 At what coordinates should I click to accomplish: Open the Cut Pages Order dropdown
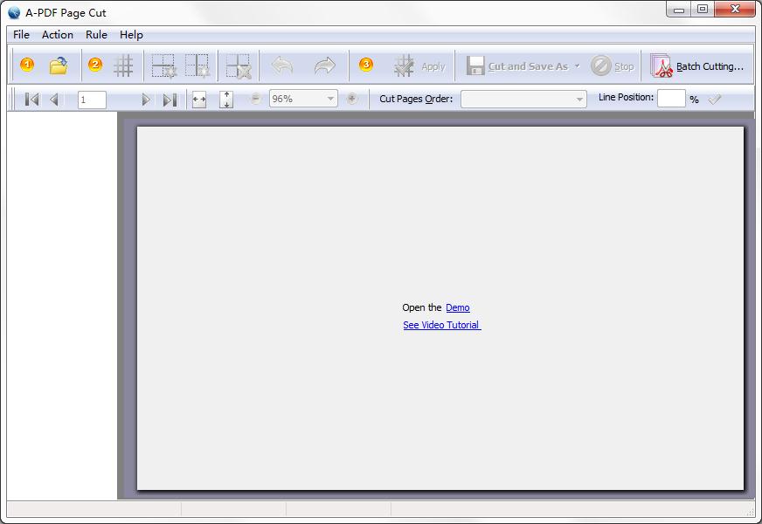click(578, 99)
